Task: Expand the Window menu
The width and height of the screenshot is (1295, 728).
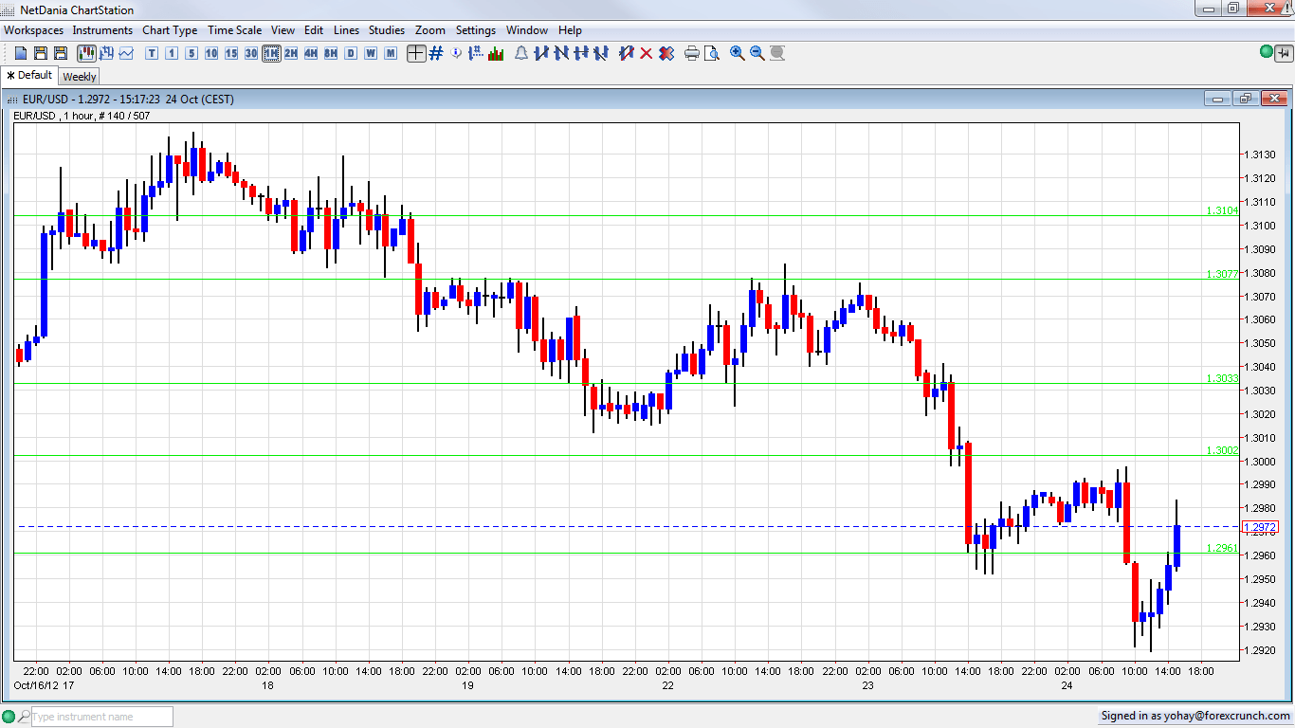Action: point(527,30)
